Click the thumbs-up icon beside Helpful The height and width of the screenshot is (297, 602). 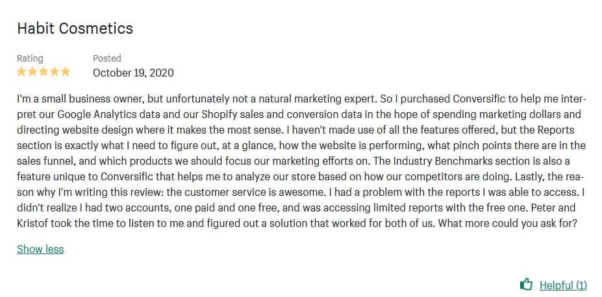pos(527,285)
